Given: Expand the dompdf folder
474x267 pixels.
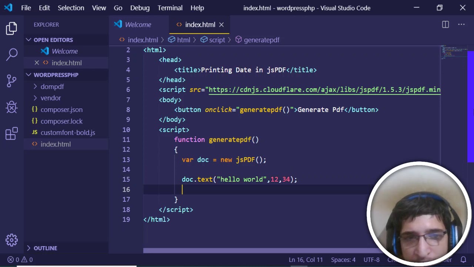Looking at the screenshot, I should pyautogui.click(x=52, y=86).
